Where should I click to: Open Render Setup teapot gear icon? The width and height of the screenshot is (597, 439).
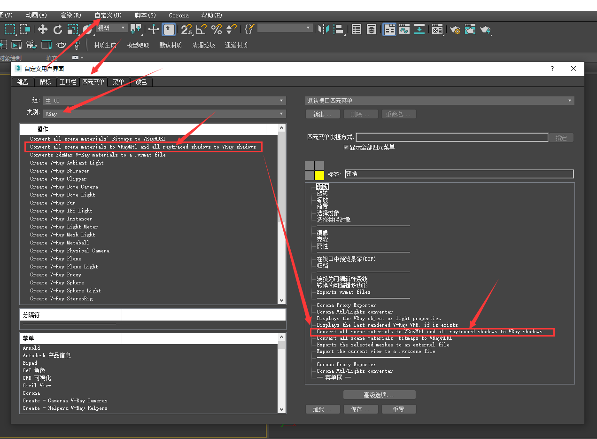(455, 30)
